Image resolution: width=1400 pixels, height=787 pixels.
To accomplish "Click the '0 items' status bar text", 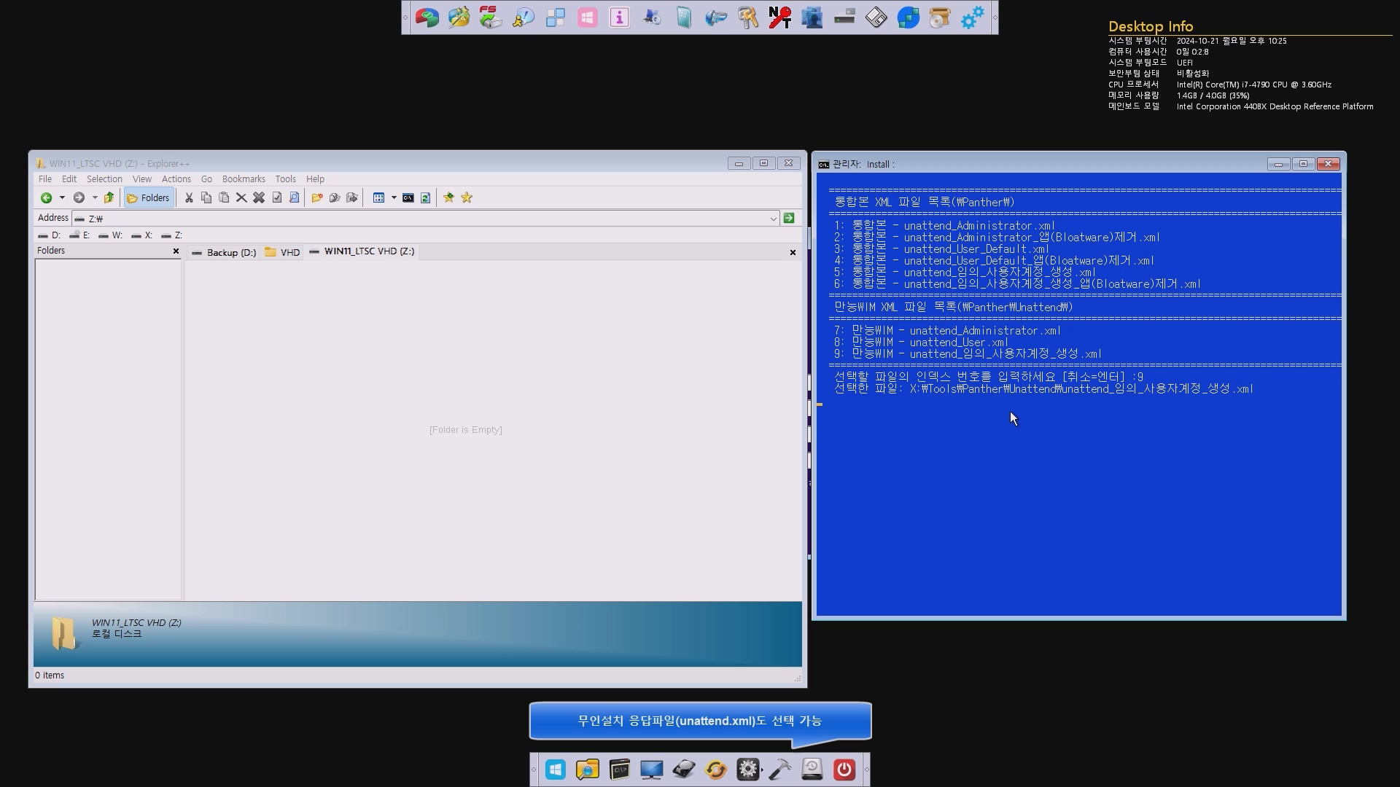I will point(50,676).
